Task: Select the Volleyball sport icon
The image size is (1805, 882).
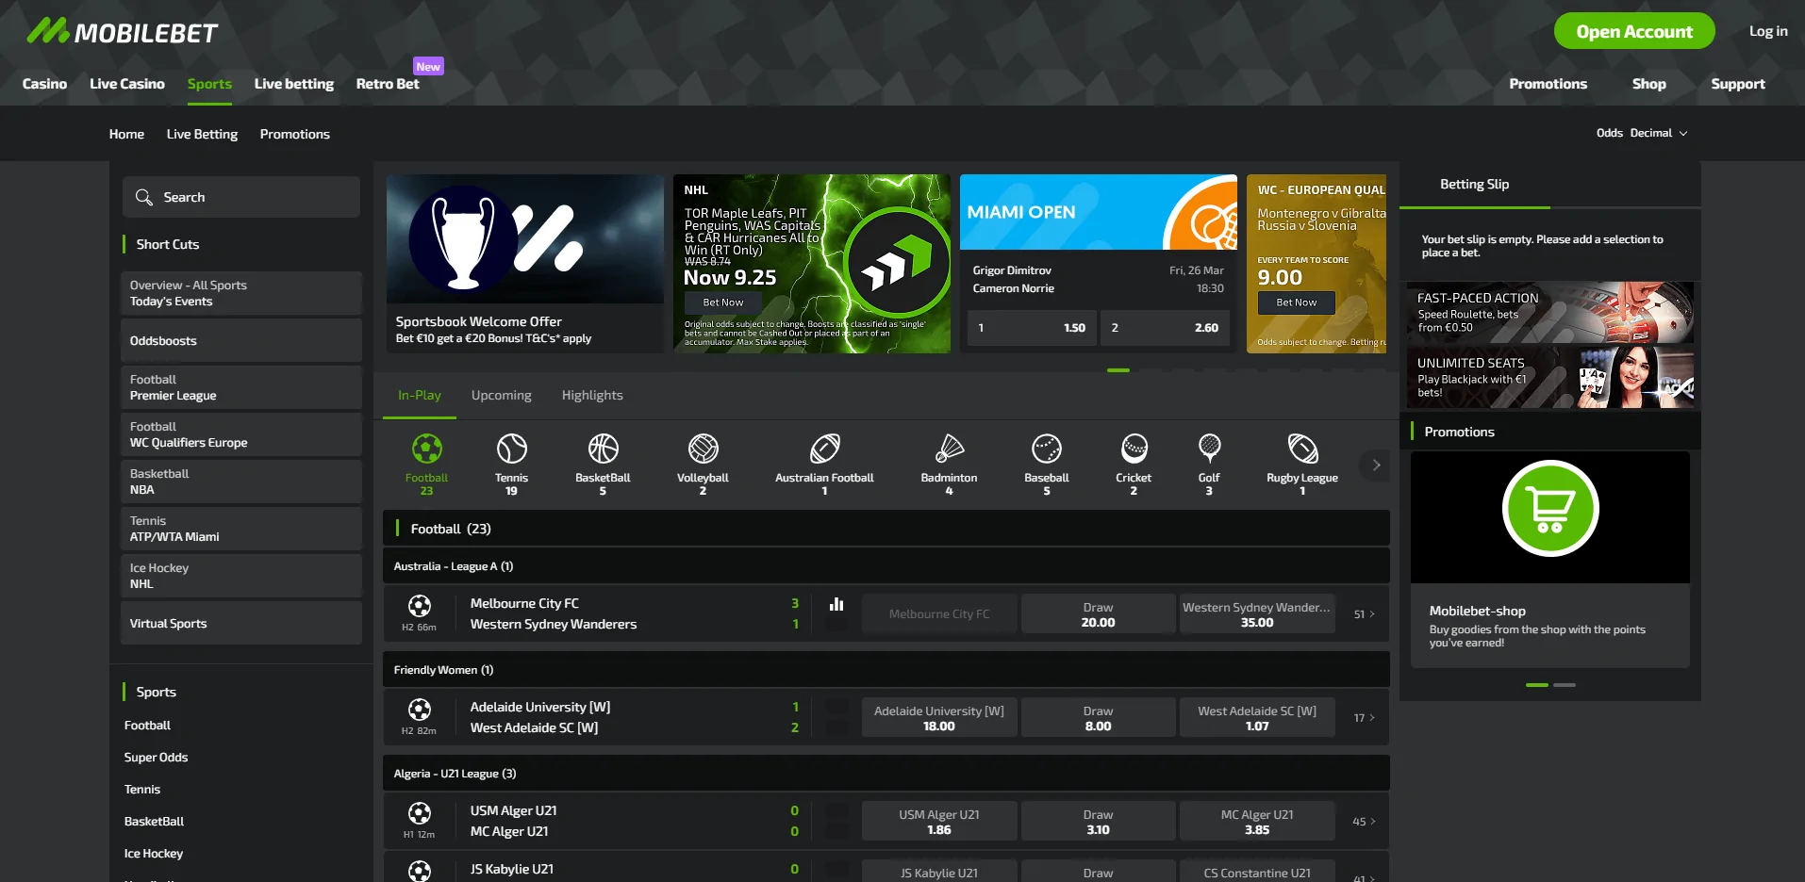Action: click(703, 449)
